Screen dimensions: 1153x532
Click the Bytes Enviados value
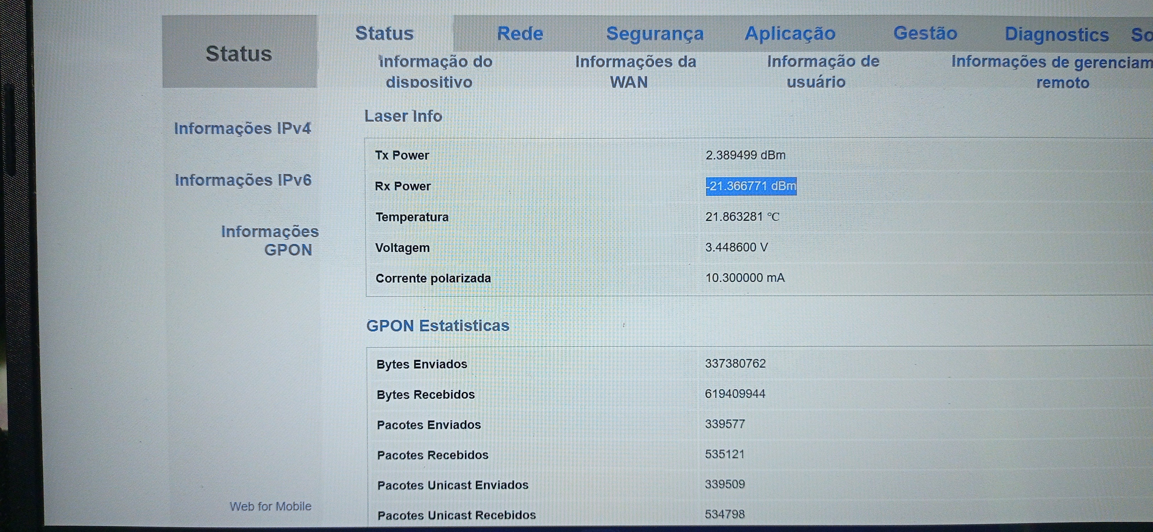[735, 363]
